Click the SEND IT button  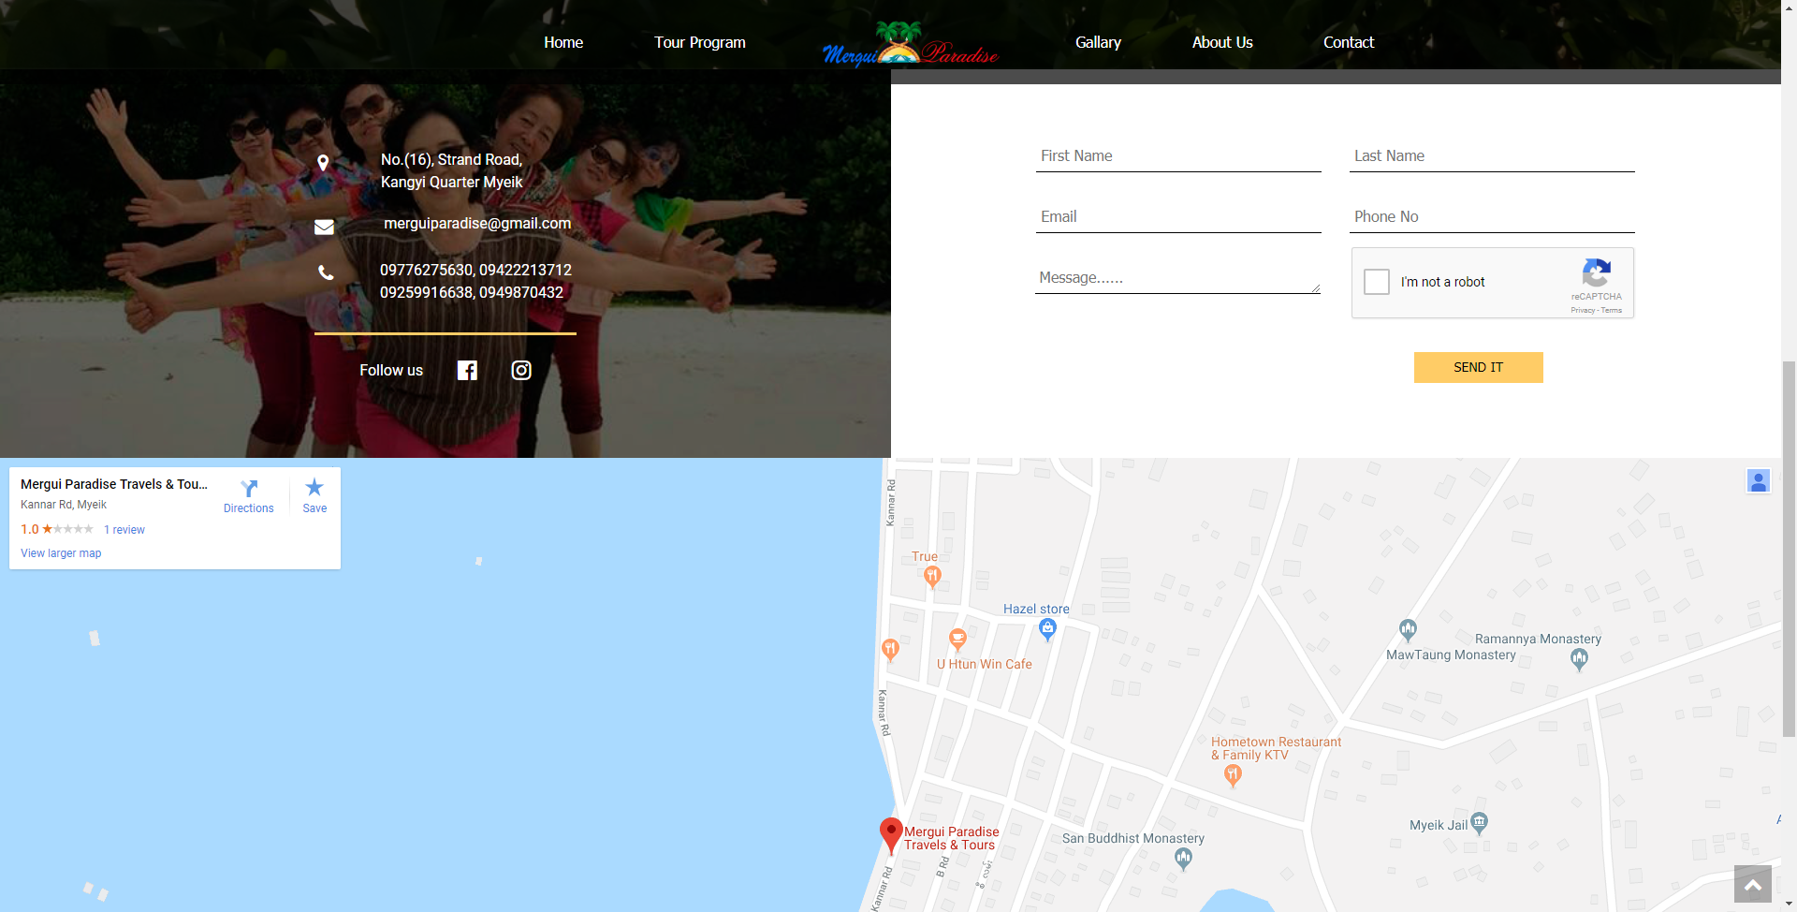pos(1478,367)
